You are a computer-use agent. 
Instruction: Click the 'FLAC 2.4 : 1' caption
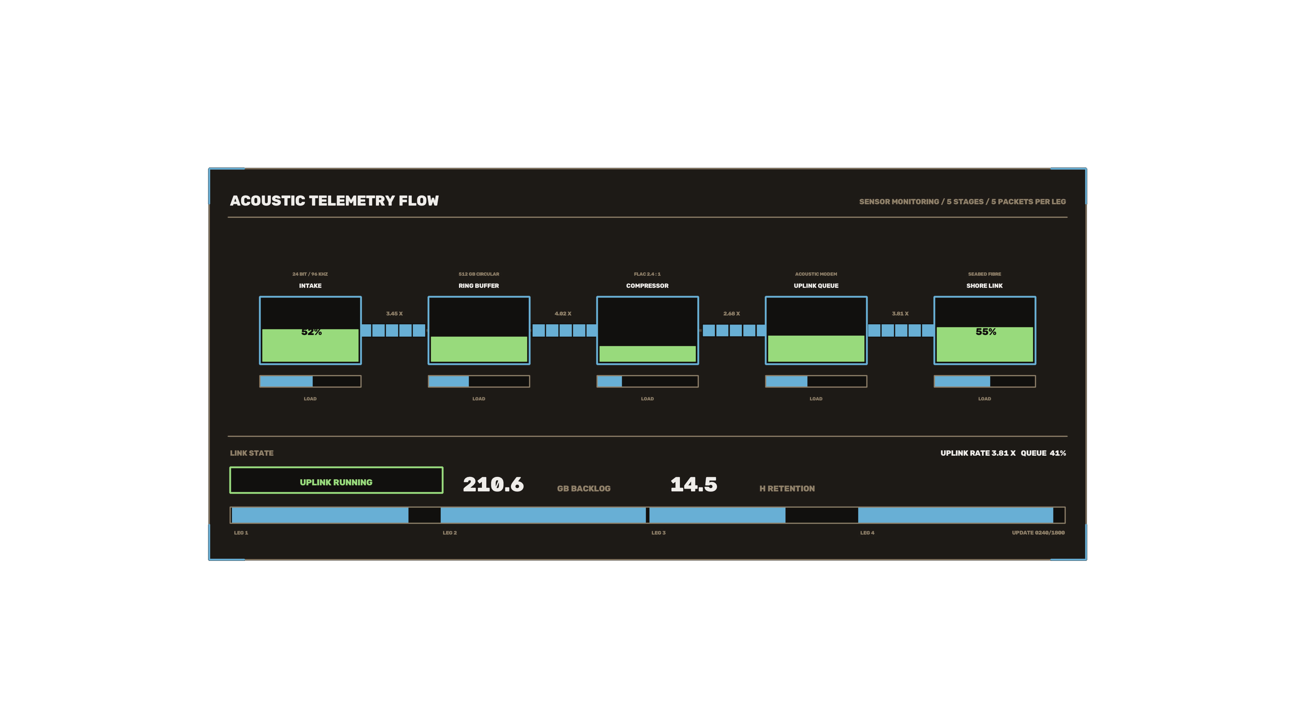point(647,274)
